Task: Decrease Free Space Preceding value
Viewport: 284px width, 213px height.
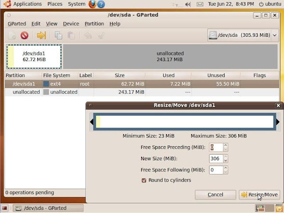Action: [x=225, y=149]
